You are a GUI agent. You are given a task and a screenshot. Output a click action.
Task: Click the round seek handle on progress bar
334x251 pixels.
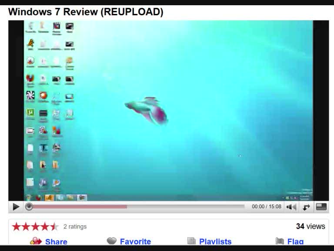(x=29, y=207)
